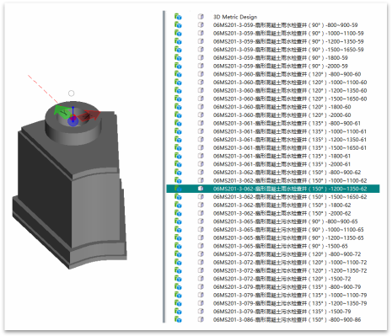Select row 06MS201-3-059 (90°)-1200~1350-59 text
This screenshot has height=336, width=392.
[288, 41]
